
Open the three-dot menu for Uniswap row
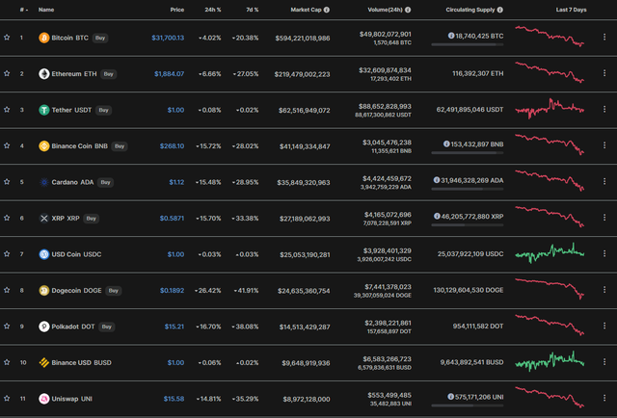click(604, 398)
